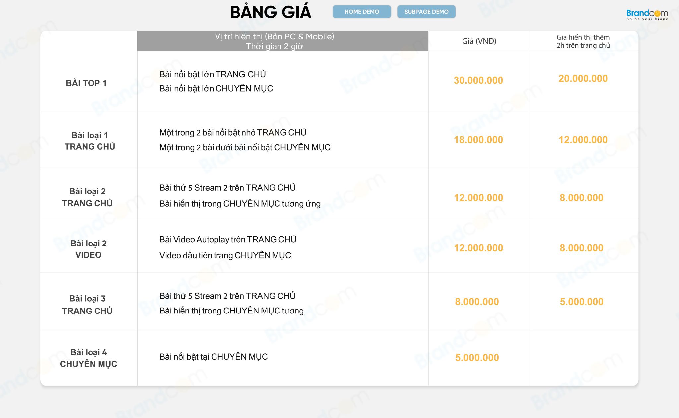Click the Vị trí hiển thị gray header
Image resolution: width=679 pixels, height=418 pixels.
(283, 41)
